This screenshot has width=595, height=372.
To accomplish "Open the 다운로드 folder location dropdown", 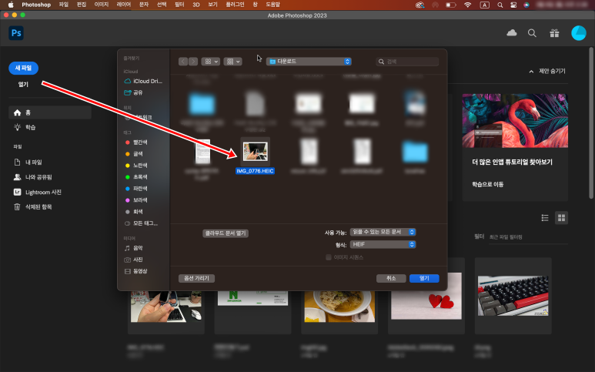I will coord(309,62).
